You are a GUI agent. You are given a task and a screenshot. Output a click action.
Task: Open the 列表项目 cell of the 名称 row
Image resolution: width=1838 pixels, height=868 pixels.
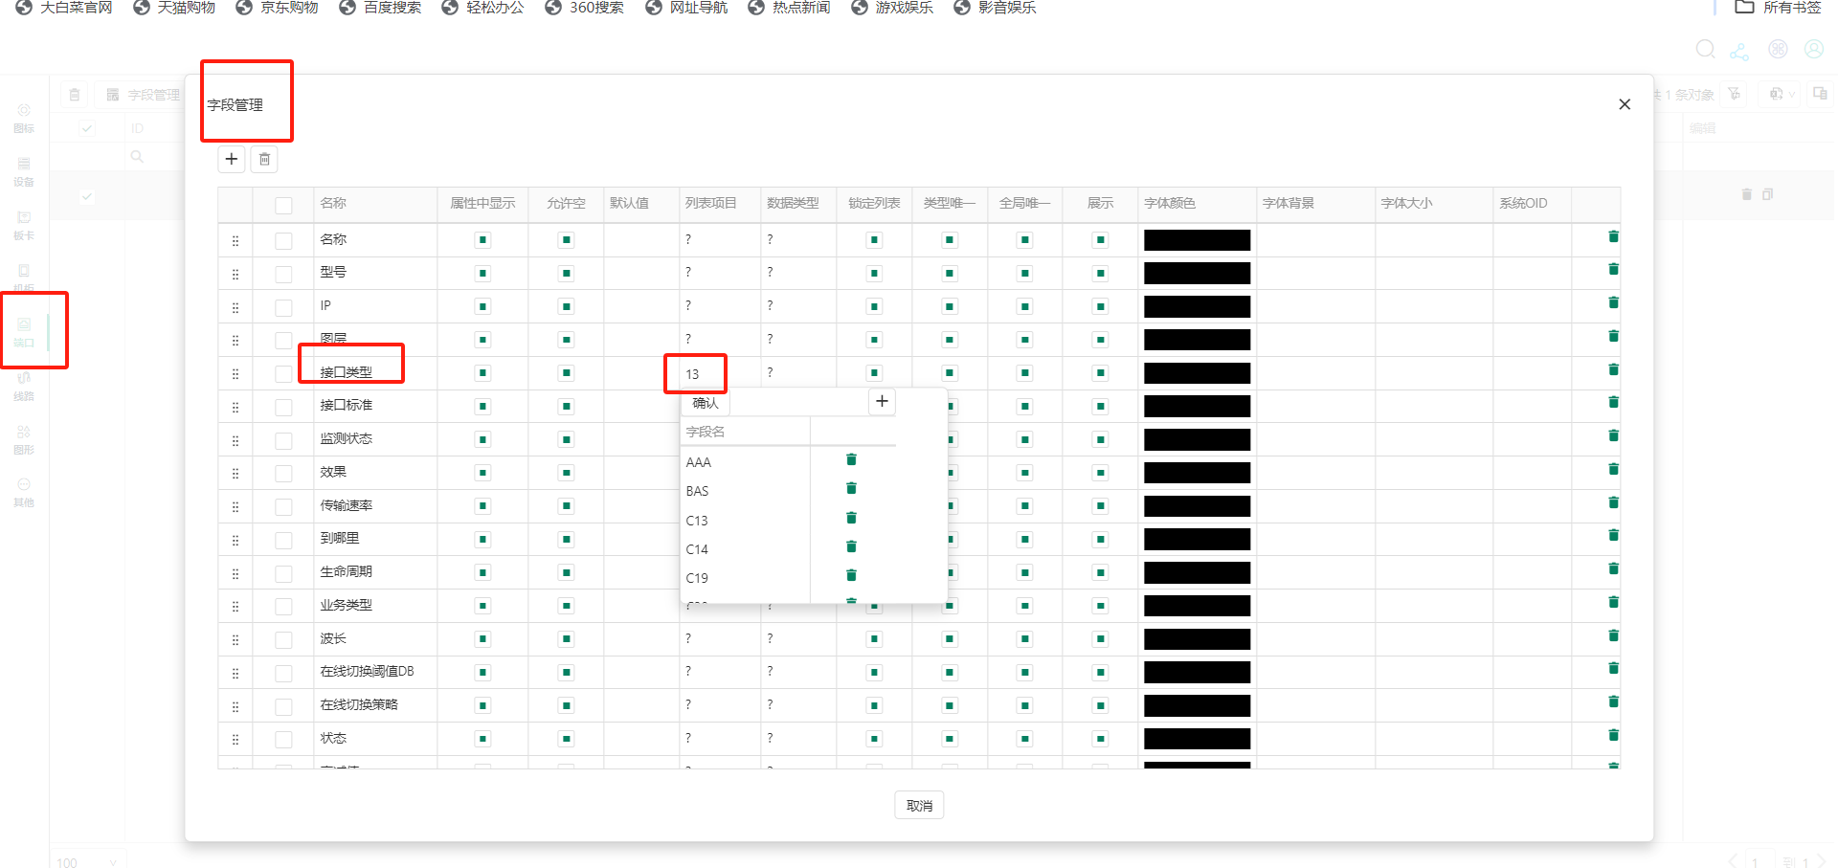[x=720, y=240]
